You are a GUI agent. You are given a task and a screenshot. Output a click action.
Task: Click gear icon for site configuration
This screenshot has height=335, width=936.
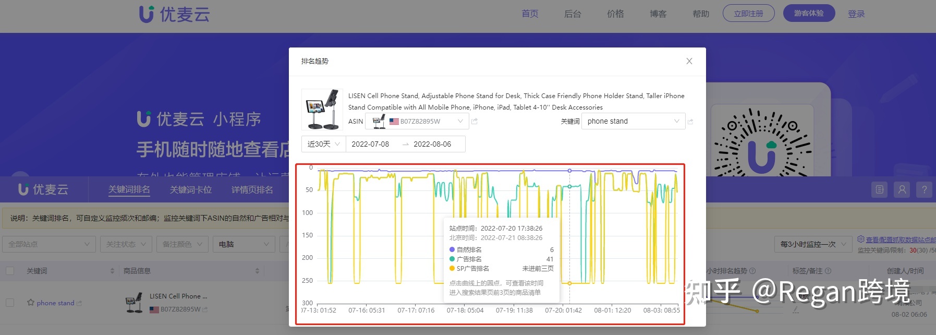[x=861, y=240]
